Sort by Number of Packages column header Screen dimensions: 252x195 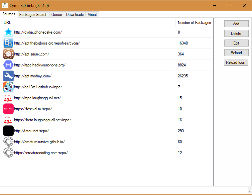(194, 23)
